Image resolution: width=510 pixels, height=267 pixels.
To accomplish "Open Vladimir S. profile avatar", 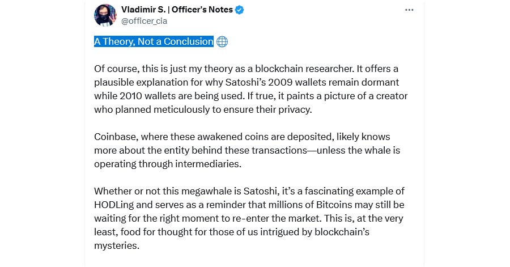I will 105,15.
